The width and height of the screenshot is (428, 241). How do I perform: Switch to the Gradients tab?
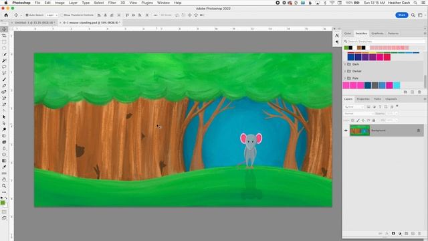(377, 33)
